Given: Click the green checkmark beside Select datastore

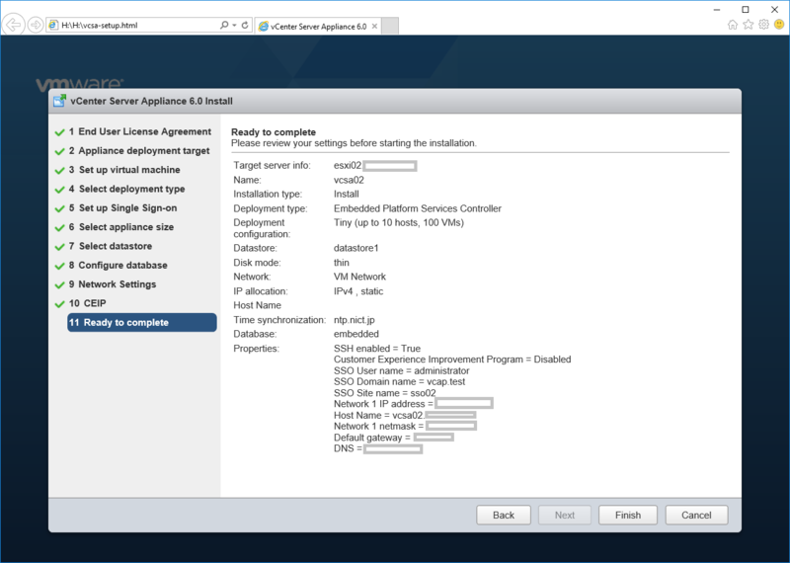Looking at the screenshot, I should [x=59, y=247].
